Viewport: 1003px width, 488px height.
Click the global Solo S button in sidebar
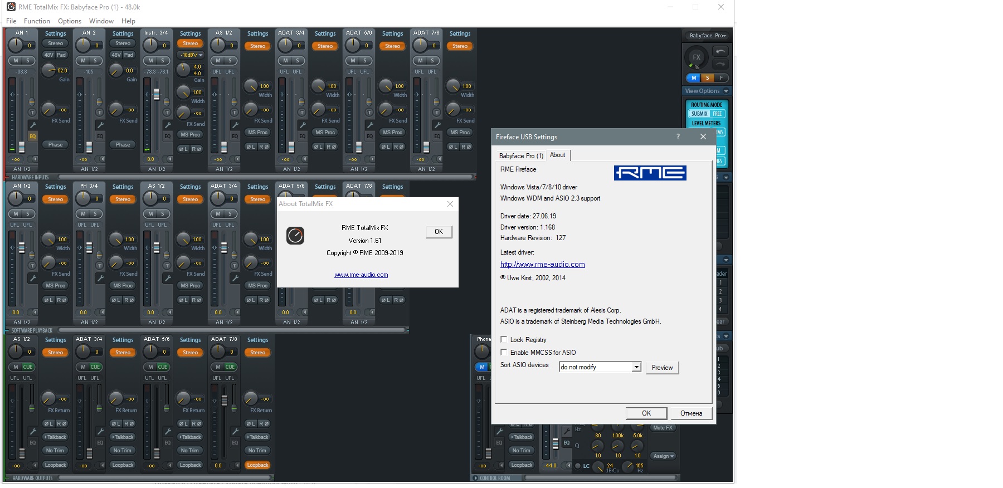tap(707, 78)
